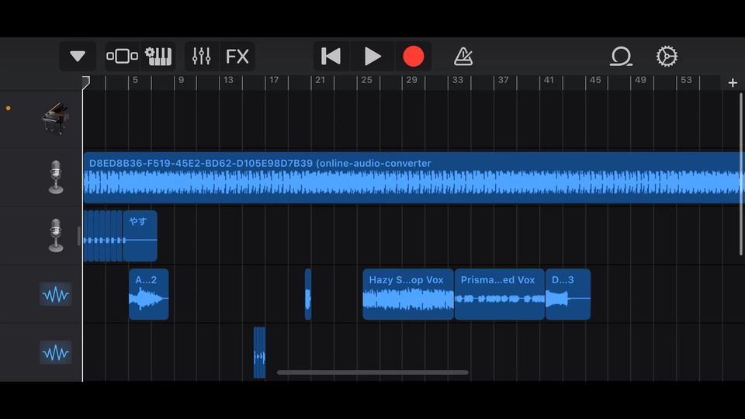The width and height of the screenshot is (745, 419).
Task: Select the D...3 loop region
Action: pyautogui.click(x=568, y=294)
